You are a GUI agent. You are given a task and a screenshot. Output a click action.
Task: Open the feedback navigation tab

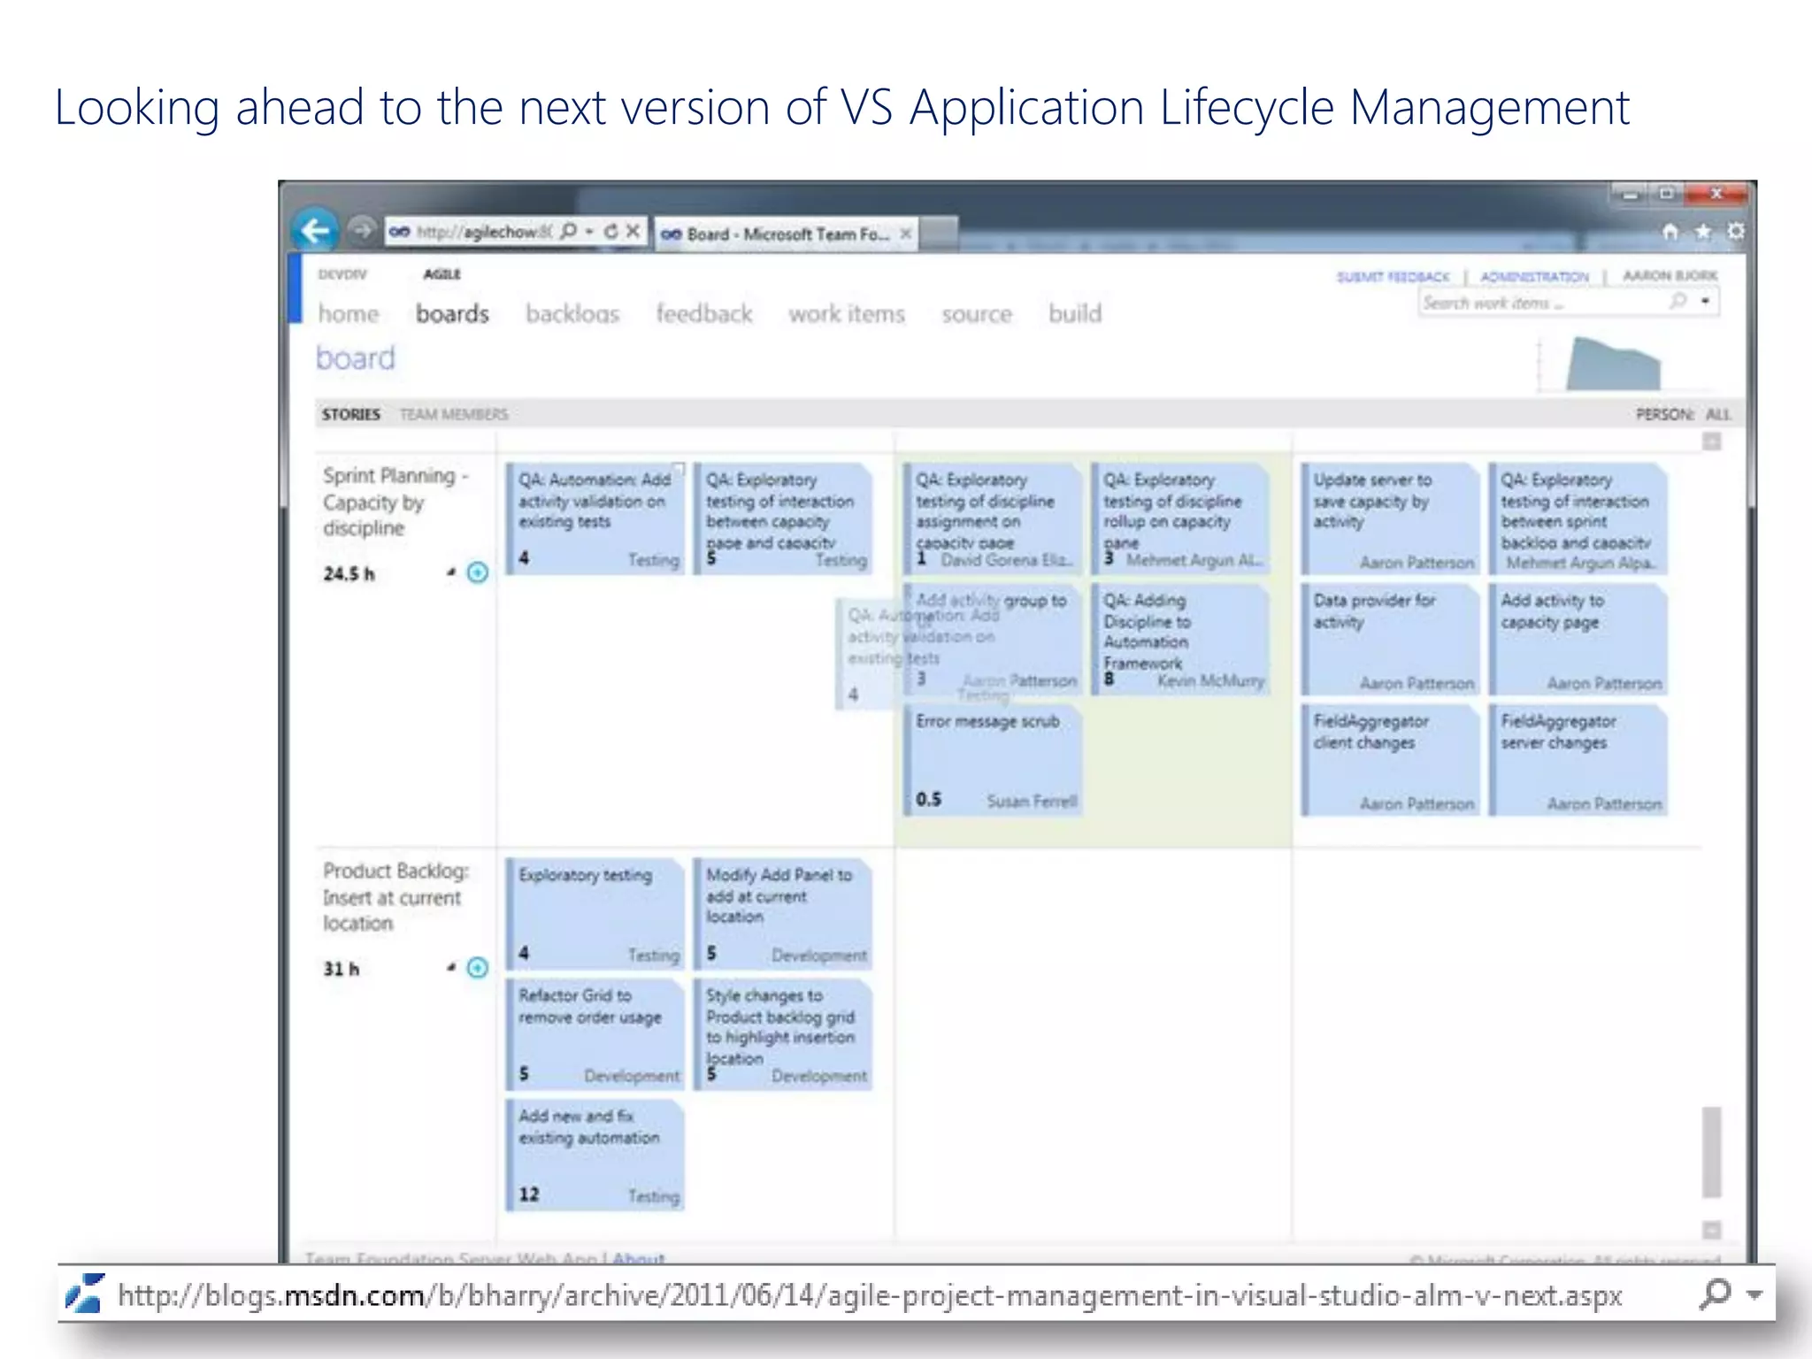coord(704,313)
